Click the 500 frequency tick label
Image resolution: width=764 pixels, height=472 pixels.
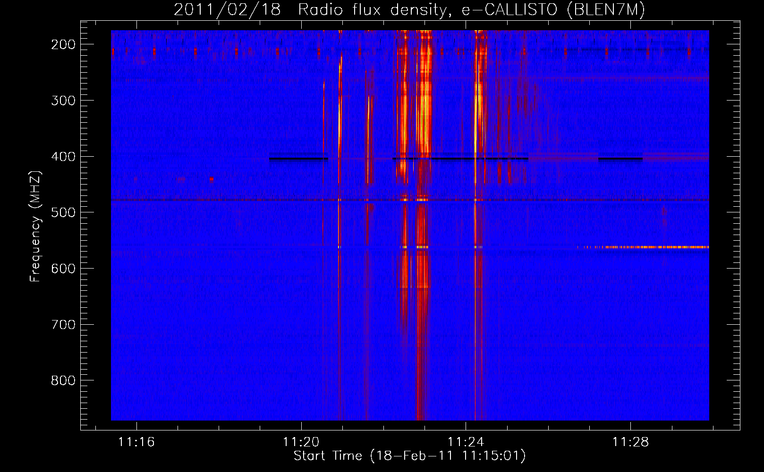(63, 212)
